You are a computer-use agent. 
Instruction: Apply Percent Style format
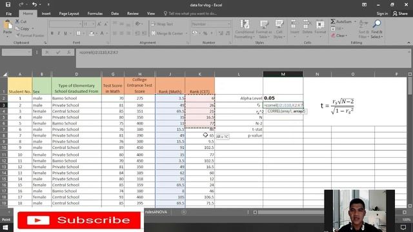[x=205, y=34]
